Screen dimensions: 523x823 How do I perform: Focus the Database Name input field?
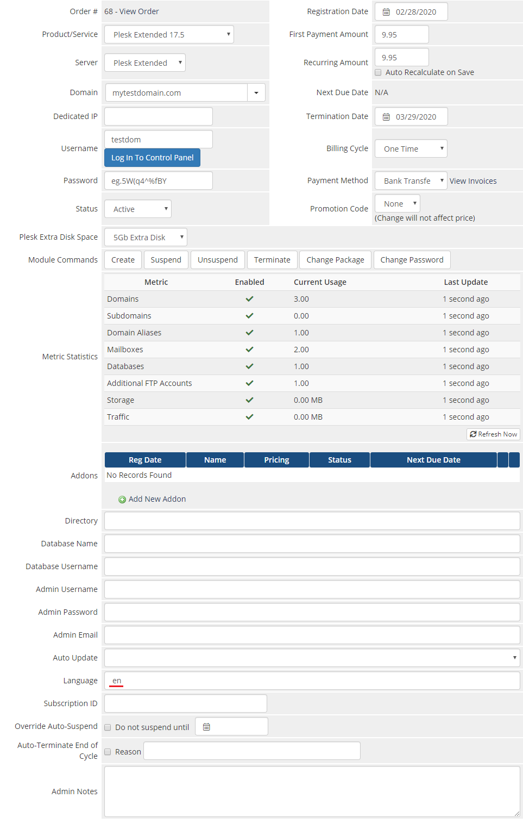click(312, 544)
